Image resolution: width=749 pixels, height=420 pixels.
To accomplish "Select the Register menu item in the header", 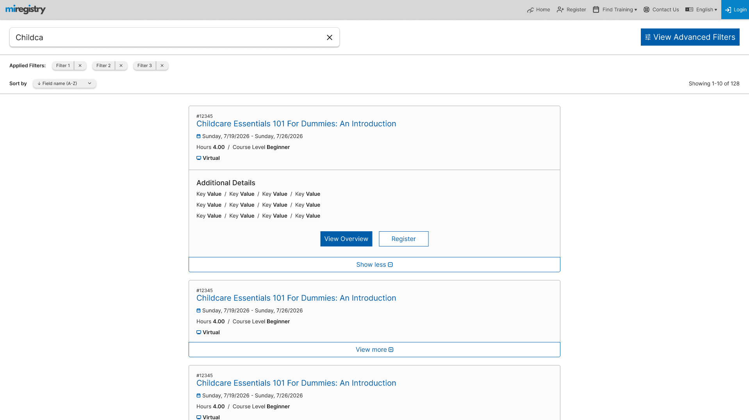I will (575, 9).
